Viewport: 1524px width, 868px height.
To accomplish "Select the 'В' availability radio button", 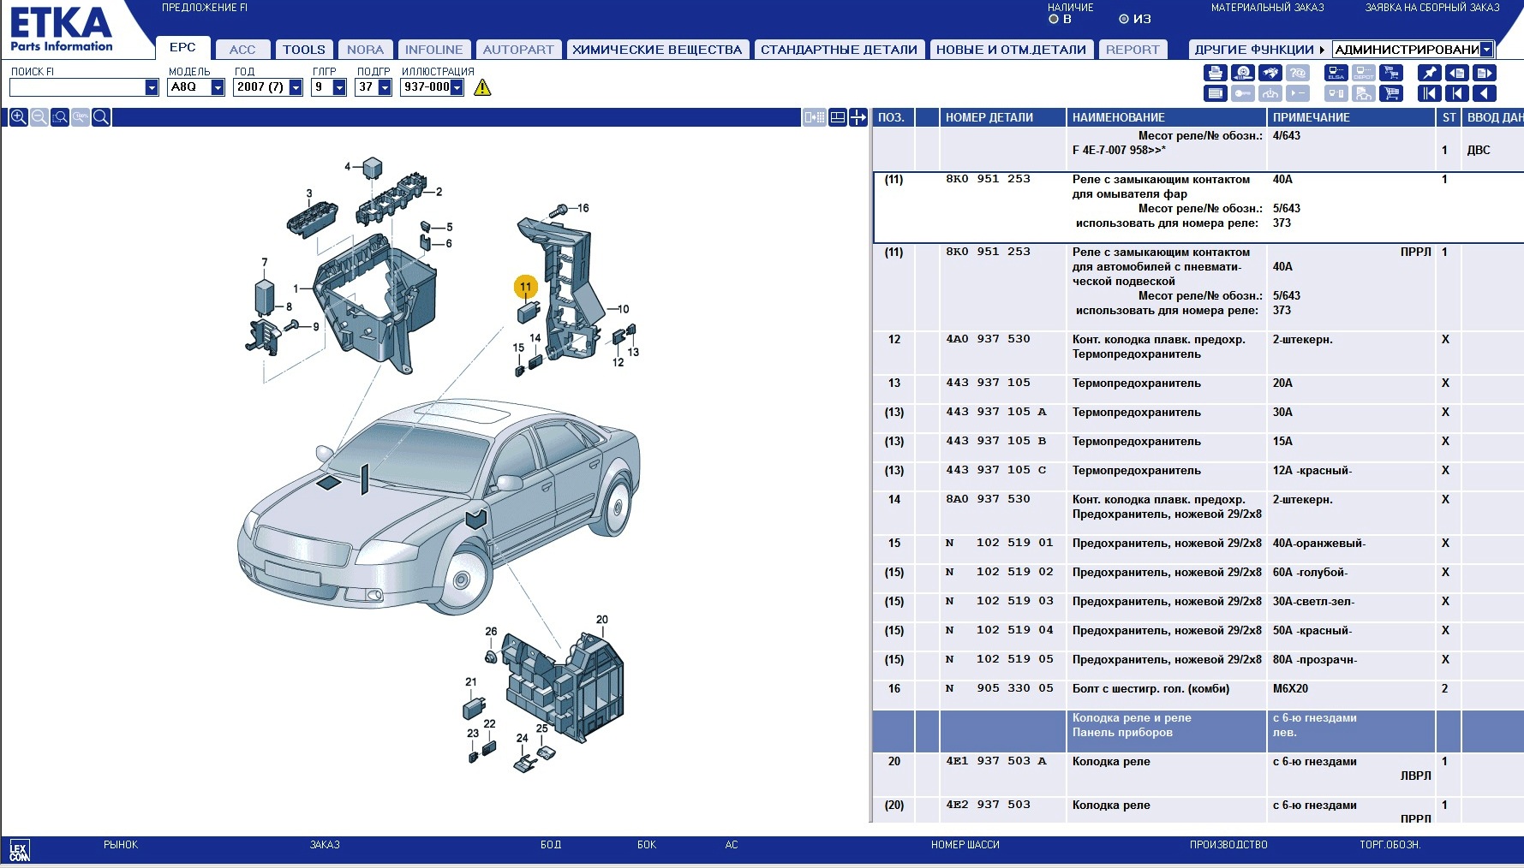I will point(1054,19).
